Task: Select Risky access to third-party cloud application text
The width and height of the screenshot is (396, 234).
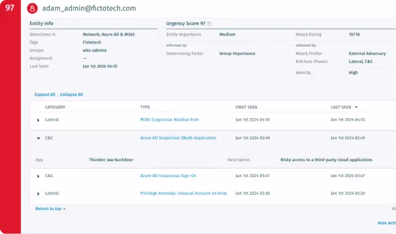Action: pos(327,160)
